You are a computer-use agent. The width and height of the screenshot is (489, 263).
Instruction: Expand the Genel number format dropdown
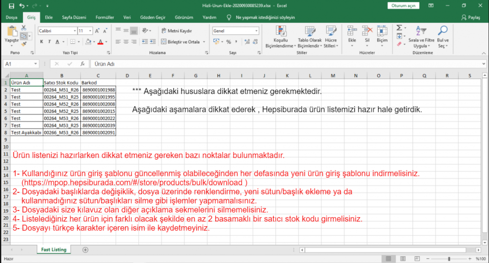[x=256, y=31]
